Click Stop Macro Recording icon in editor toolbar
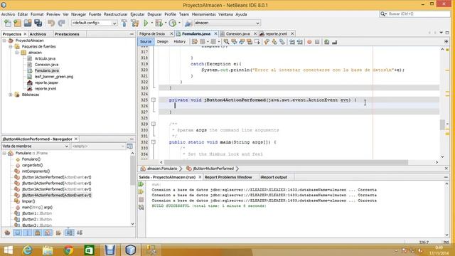This screenshot has height=256, width=455. 317,42
